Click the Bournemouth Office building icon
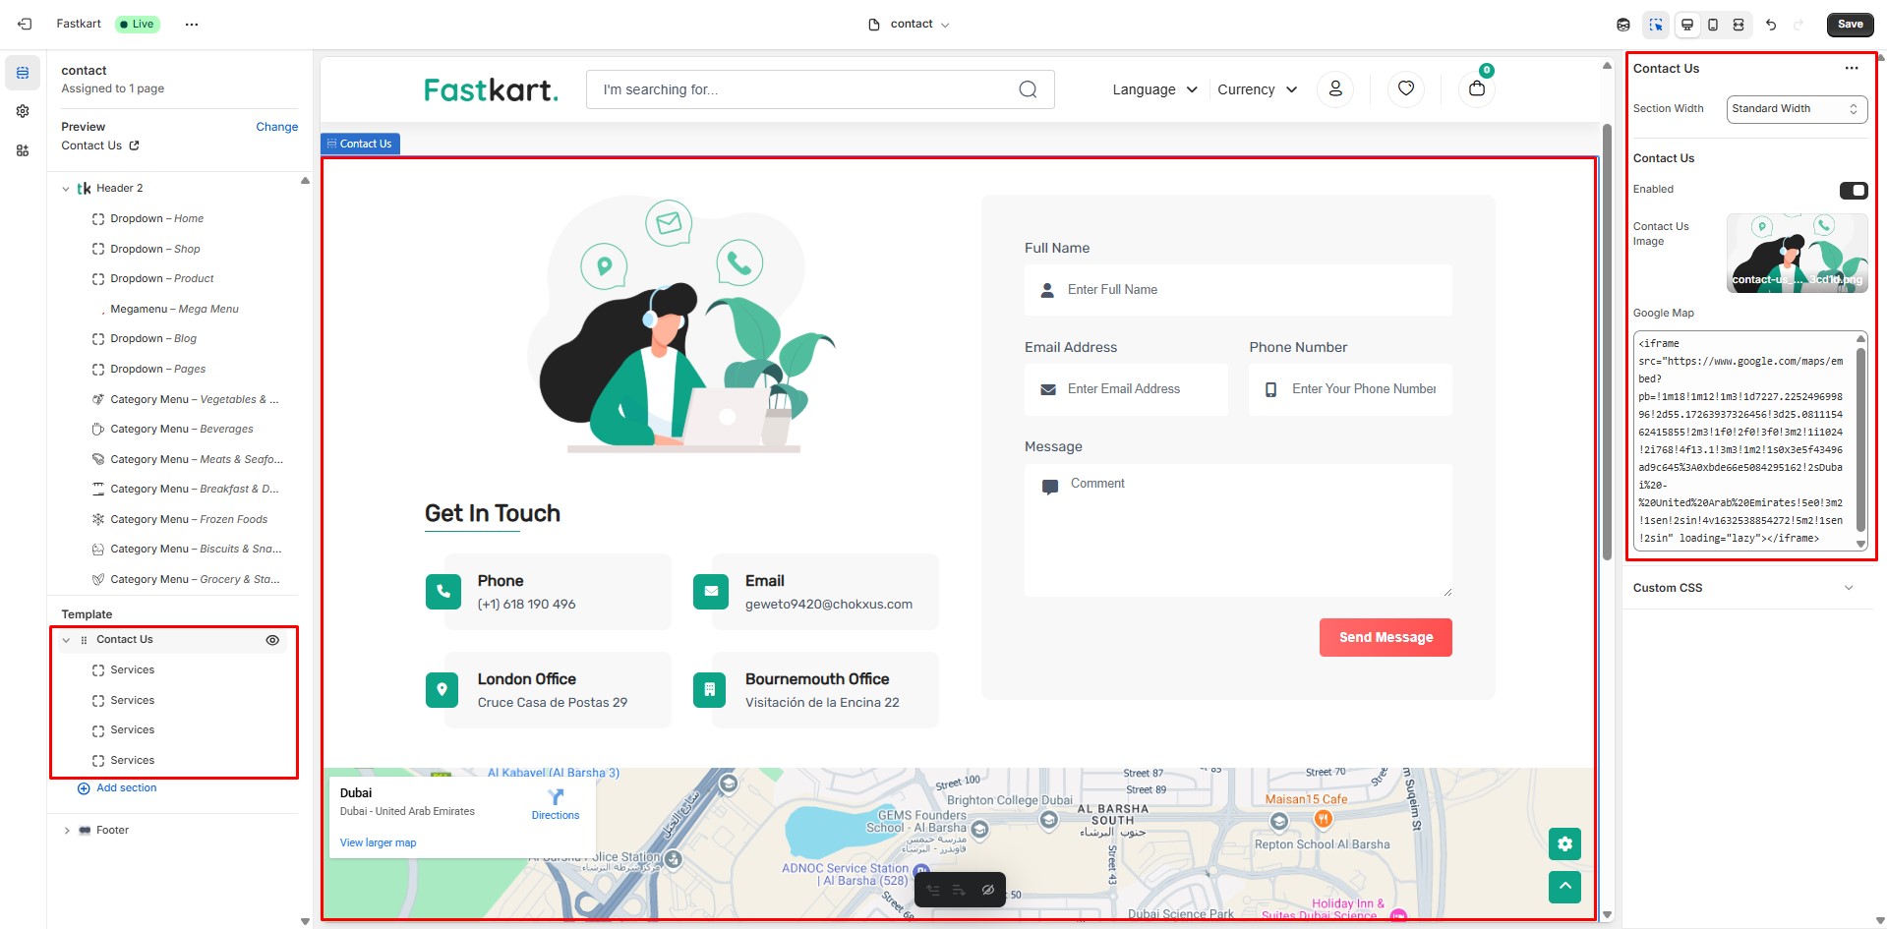The height and width of the screenshot is (929, 1887). [710, 690]
